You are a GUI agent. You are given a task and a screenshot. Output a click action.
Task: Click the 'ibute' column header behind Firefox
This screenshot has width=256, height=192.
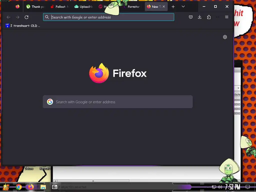[x=237, y=94]
